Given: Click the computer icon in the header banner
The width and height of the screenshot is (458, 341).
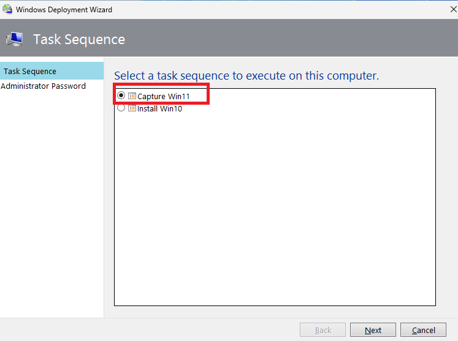Looking at the screenshot, I should coord(14,39).
